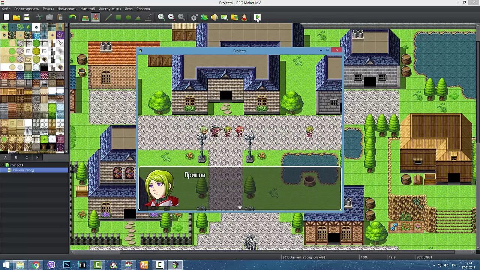
Task: Zoom in on the map
Action: (161, 17)
